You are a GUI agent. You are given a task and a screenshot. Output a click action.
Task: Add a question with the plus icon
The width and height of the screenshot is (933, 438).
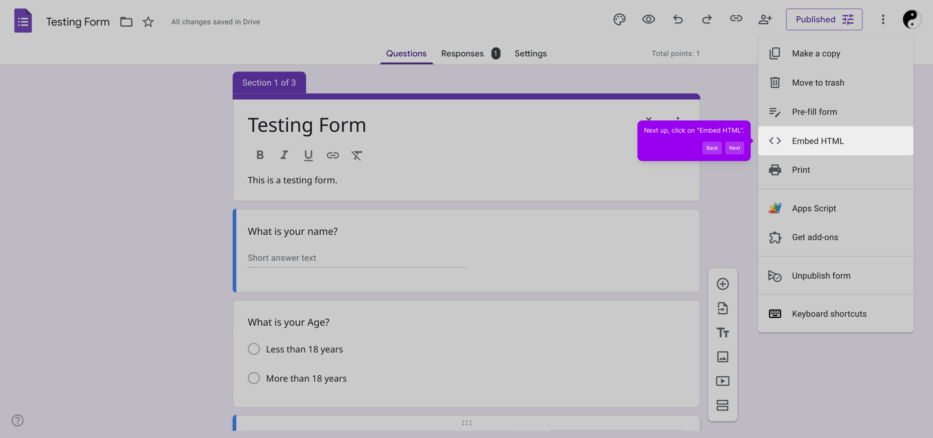(722, 284)
